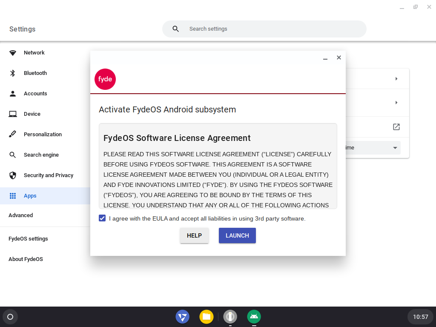Click the Search settings input field

click(x=264, y=29)
